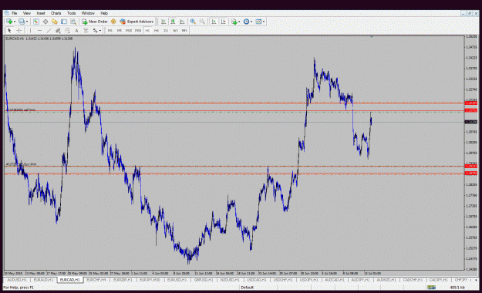Toggle the Market Watch window icon
The image size is (482, 293).
[36, 22]
